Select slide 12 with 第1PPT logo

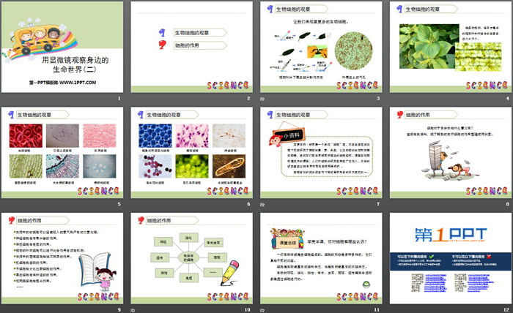451,258
